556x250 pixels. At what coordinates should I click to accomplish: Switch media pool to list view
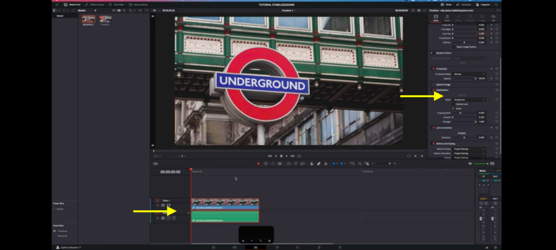(x=124, y=10)
